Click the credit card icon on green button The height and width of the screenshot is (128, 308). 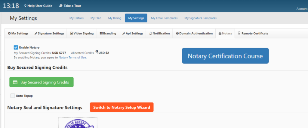pyautogui.click(x=15, y=82)
